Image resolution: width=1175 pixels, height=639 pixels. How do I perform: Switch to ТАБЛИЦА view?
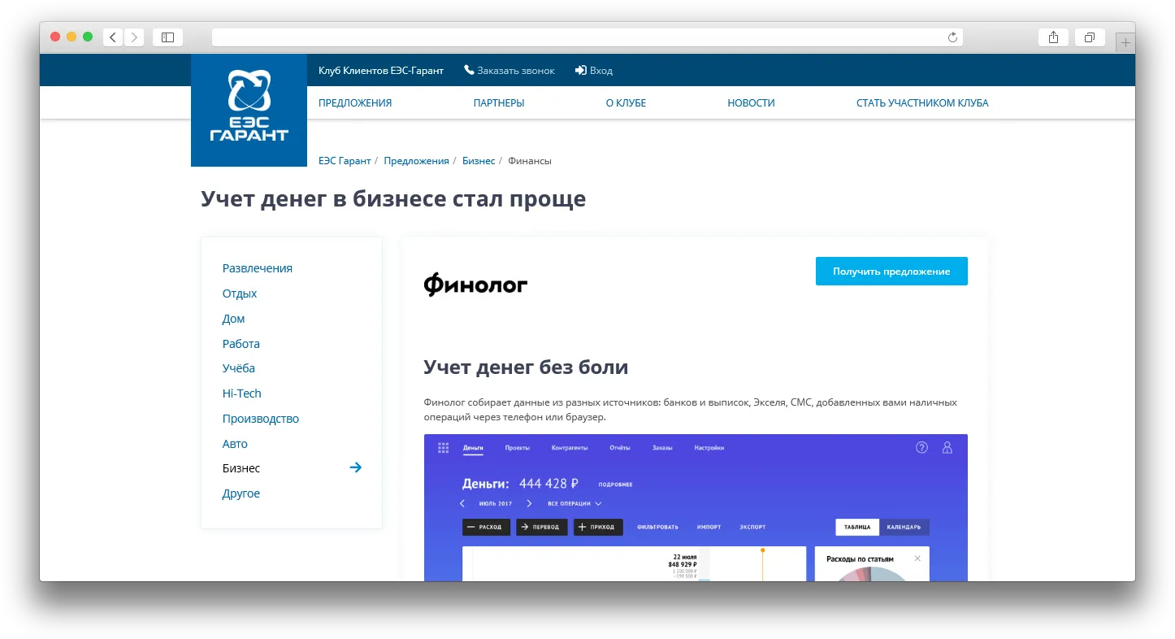tap(857, 527)
